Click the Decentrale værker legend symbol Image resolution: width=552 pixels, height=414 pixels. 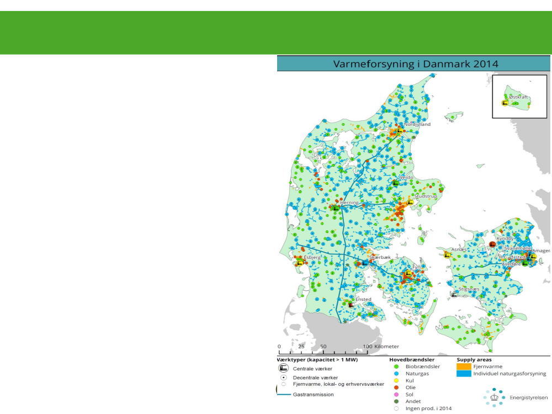(x=284, y=378)
